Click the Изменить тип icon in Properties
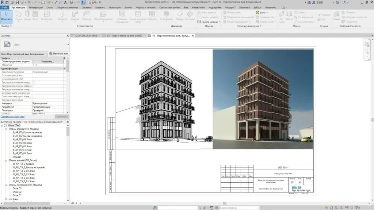The width and height of the screenshot is (374, 210). pos(50,54)
